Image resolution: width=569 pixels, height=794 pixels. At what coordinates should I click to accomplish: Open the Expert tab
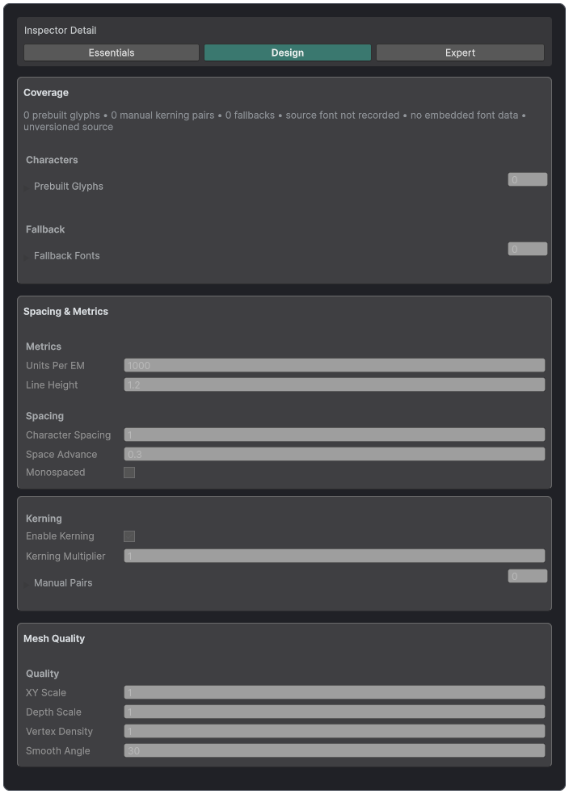460,53
